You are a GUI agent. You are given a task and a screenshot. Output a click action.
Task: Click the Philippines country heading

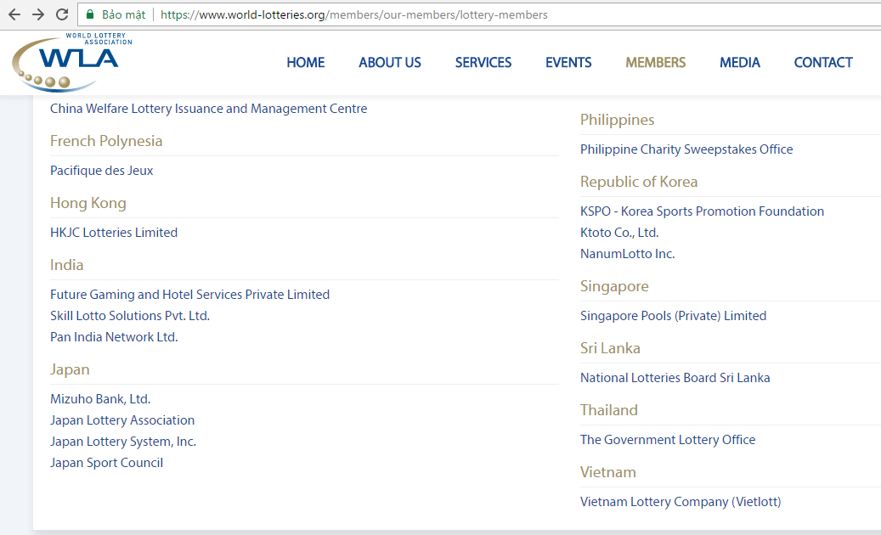618,120
